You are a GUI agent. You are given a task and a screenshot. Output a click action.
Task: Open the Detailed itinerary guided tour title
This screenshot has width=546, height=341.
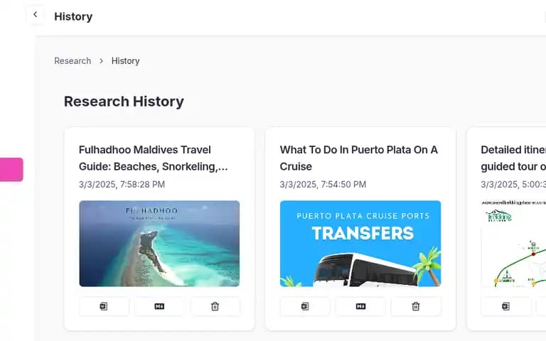[x=513, y=158]
